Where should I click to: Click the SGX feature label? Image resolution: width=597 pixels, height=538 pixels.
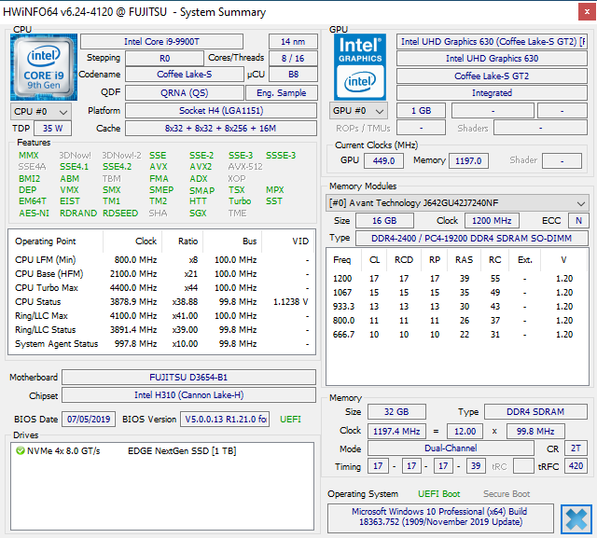point(198,214)
